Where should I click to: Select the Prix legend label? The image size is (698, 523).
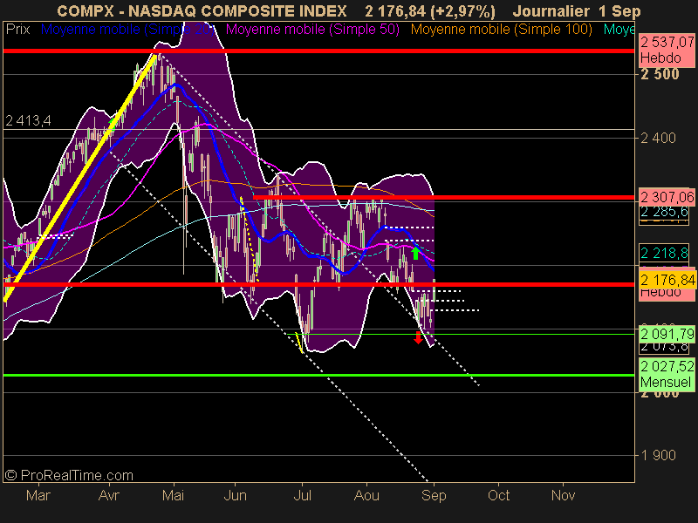coord(17,30)
